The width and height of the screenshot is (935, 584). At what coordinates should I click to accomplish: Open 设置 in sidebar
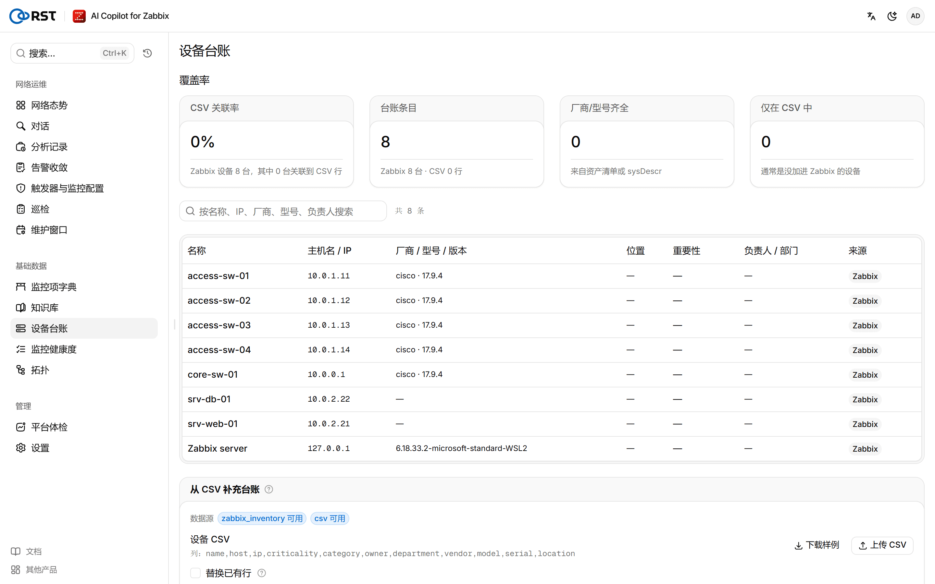pos(84,448)
